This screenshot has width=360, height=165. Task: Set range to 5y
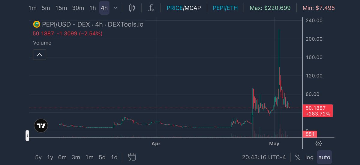click(x=38, y=157)
